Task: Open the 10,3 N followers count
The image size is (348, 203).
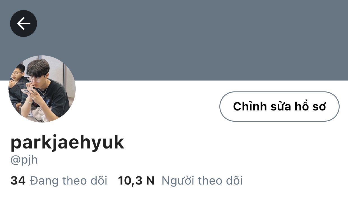Action: click(136, 181)
